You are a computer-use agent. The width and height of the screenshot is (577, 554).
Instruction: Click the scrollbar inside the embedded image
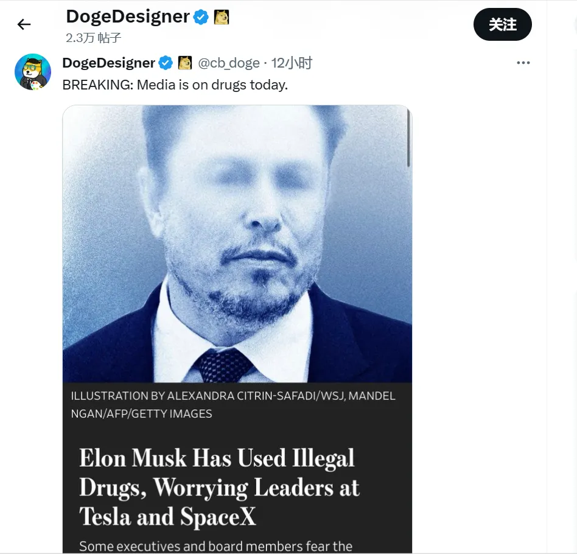coord(408,140)
